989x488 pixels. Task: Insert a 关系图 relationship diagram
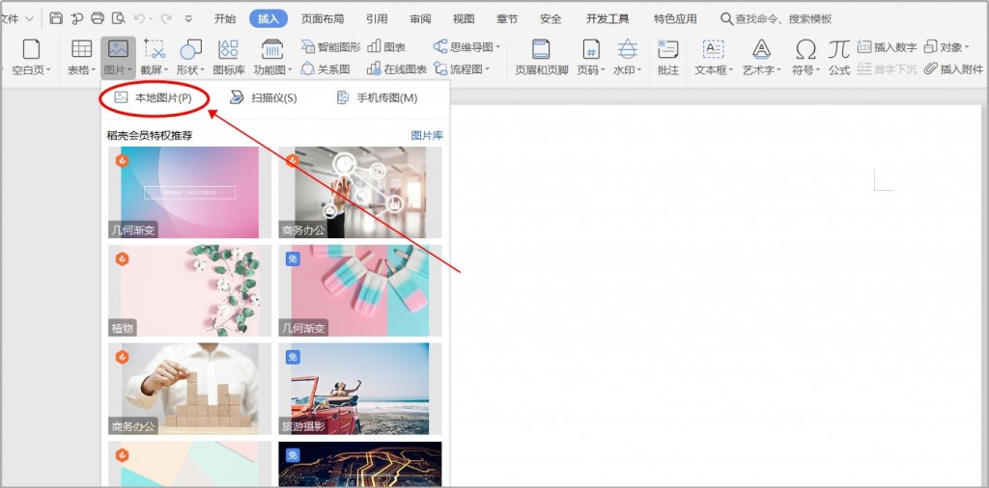(x=325, y=68)
